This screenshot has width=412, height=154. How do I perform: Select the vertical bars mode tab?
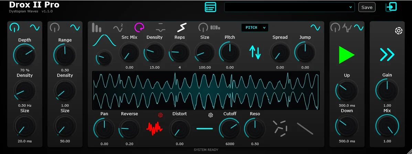click(x=96, y=27)
